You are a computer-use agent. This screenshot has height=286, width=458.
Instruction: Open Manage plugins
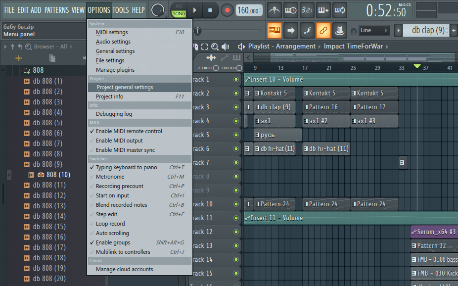click(x=140, y=70)
